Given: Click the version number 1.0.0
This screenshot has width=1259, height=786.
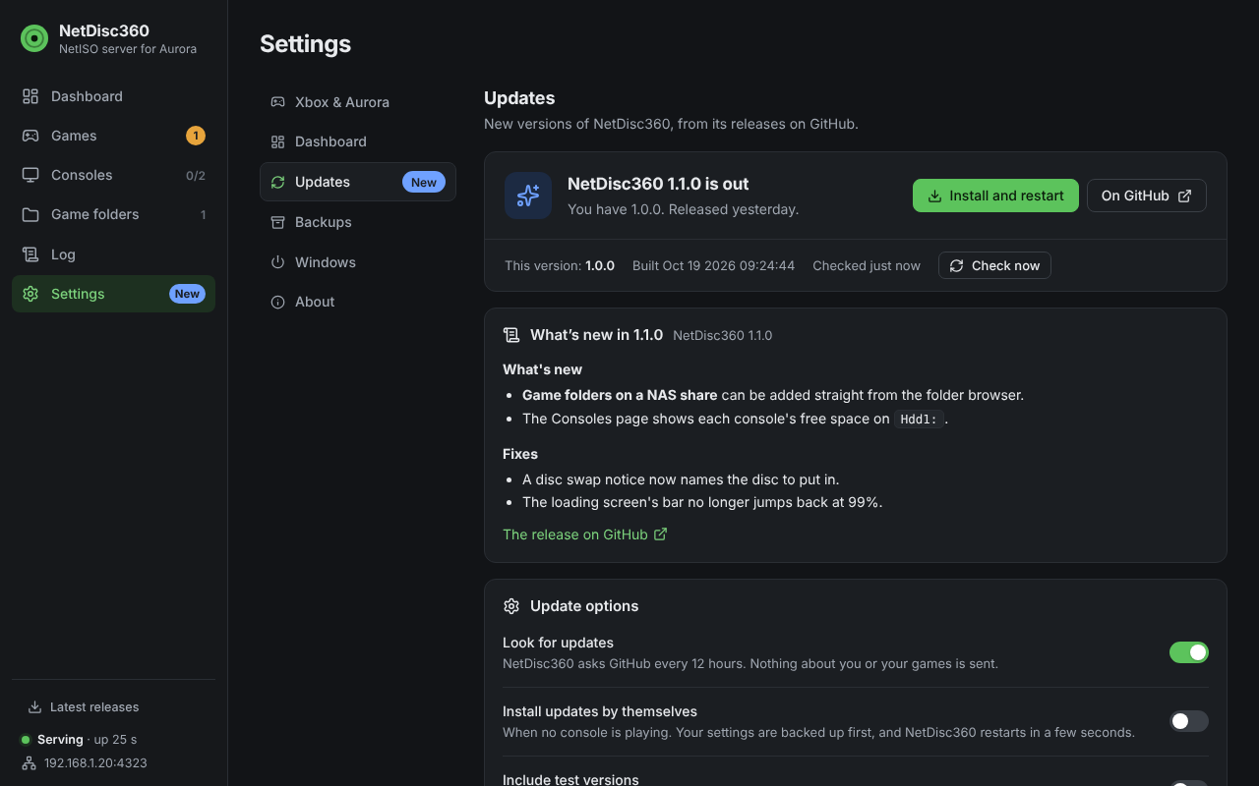Looking at the screenshot, I should [600, 265].
